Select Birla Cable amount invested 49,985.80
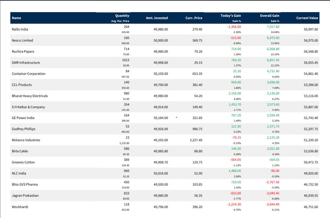Image resolution: width=330 pixels, height=218 pixels. pos(161,151)
